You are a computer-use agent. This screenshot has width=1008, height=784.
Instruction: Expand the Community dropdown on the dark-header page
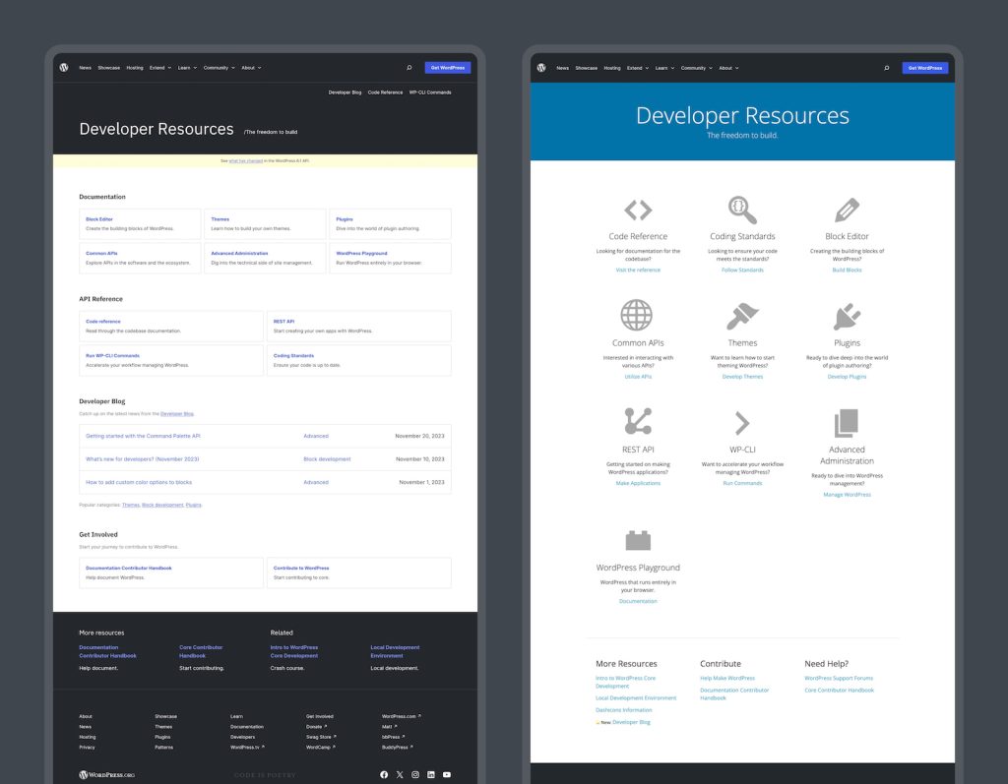[219, 68]
